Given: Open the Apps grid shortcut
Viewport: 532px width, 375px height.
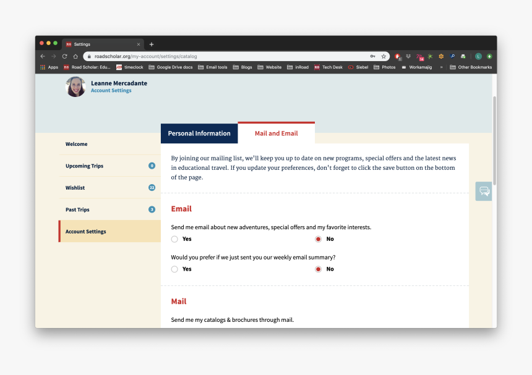Looking at the screenshot, I should click(49, 67).
